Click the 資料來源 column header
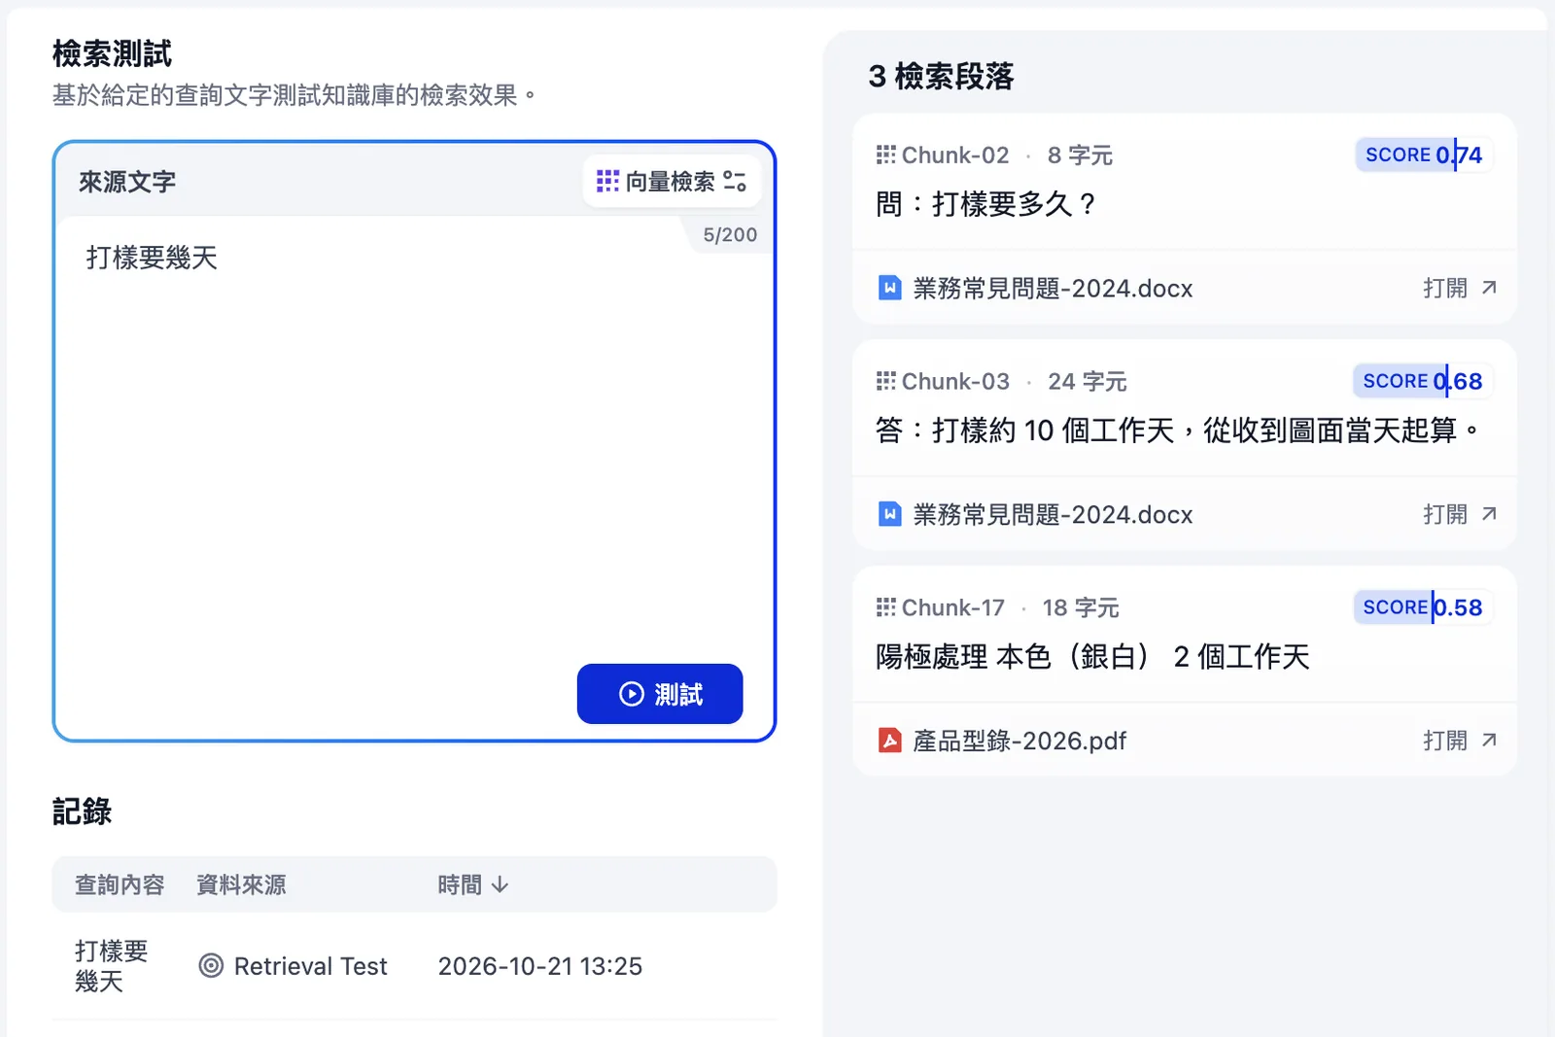The width and height of the screenshot is (1555, 1037). pos(241,884)
